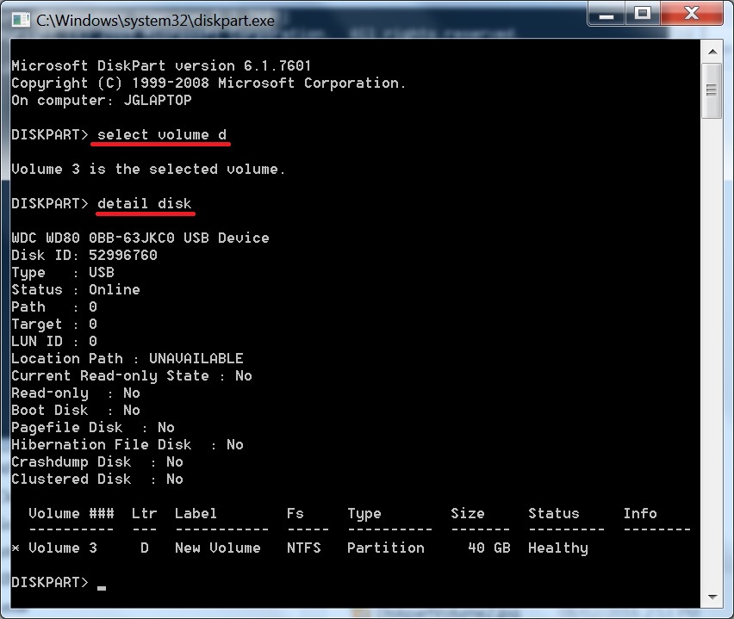Click 'WDC WD80 0BB-63JKC0 USB Device' line
734x619 pixels.
[140, 238]
